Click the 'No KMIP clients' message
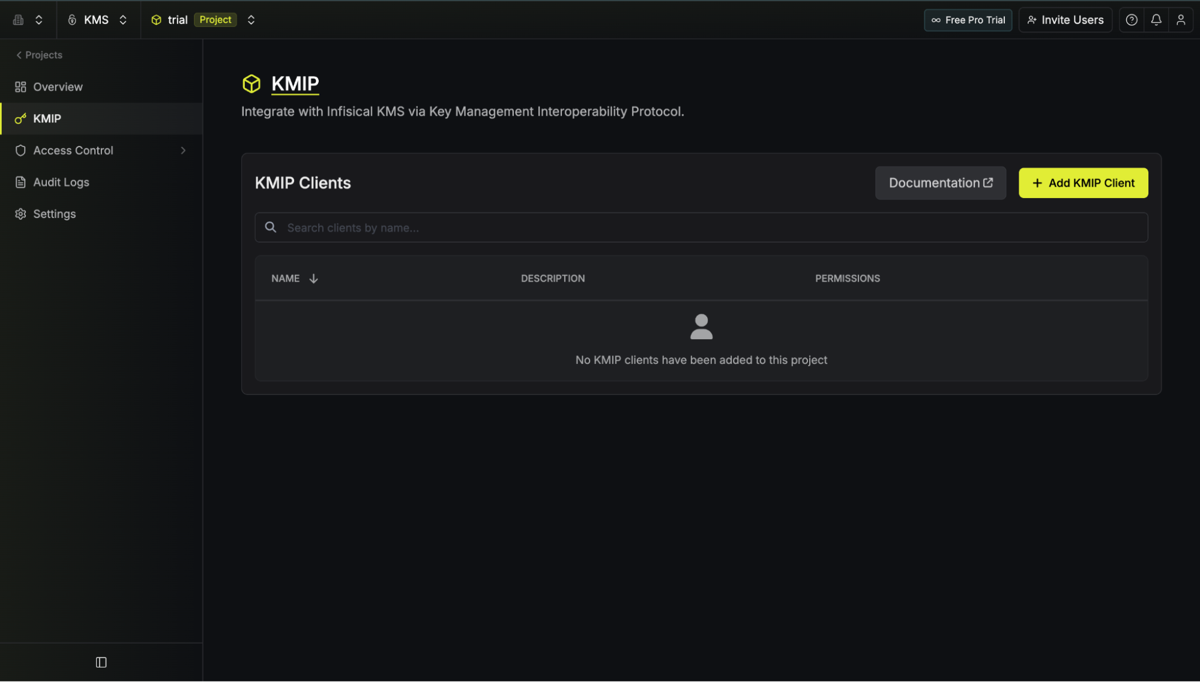This screenshot has height=682, width=1200. point(701,360)
